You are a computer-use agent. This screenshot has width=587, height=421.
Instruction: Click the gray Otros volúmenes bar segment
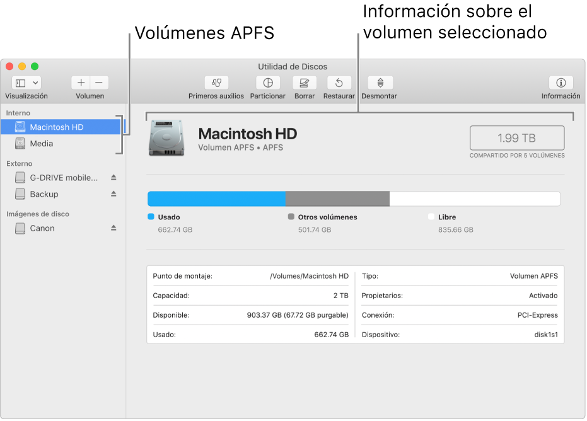[337, 199]
